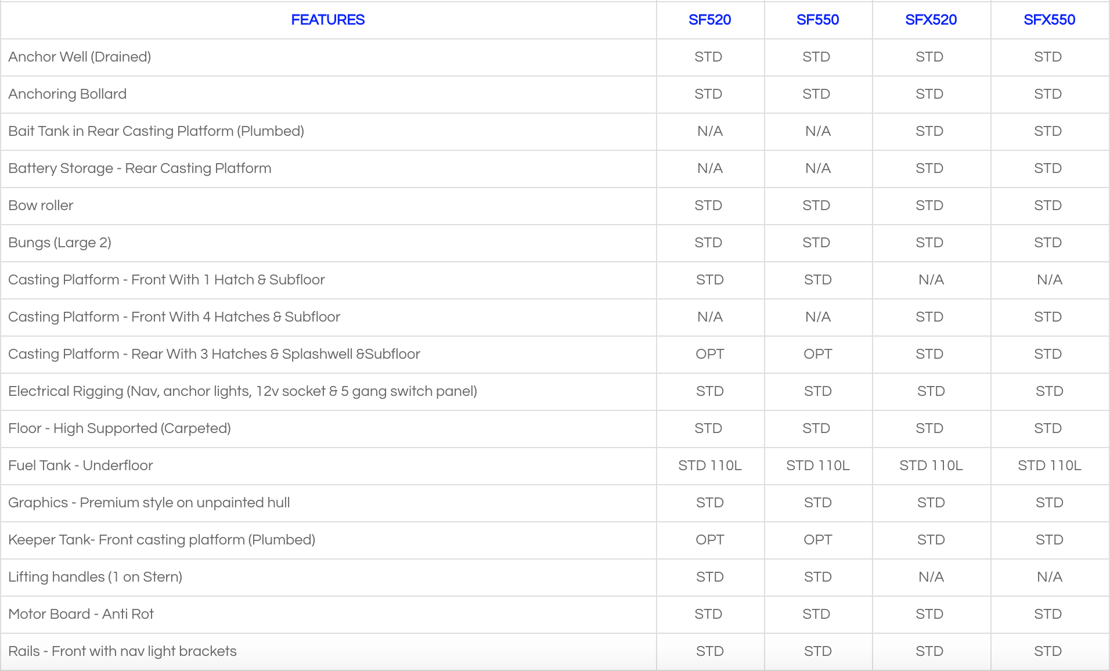Click the Anchoring Bollard feature label
Image resolution: width=1110 pixels, height=671 pixels.
pos(67,94)
